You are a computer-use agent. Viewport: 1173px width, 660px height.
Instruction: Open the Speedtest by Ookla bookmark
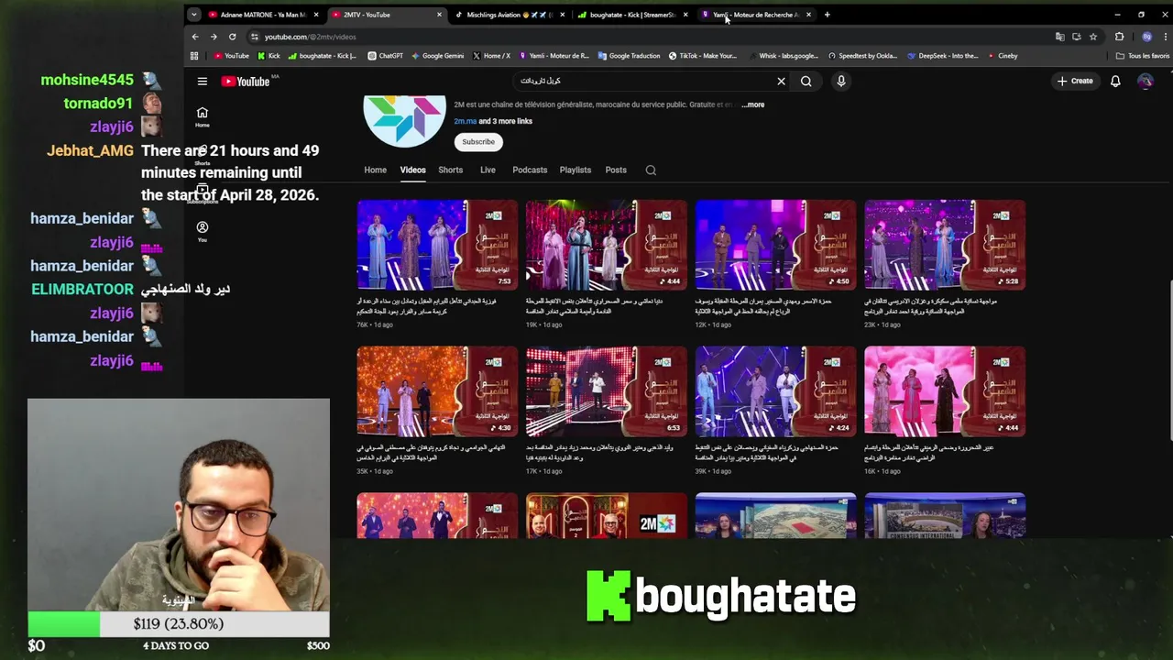tap(862, 56)
